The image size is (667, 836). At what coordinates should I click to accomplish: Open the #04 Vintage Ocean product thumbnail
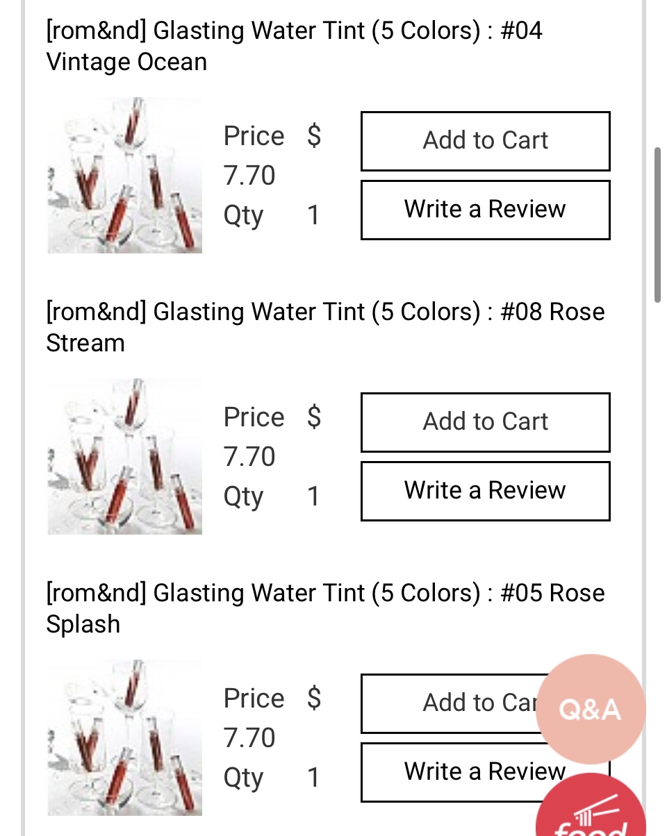coord(125,176)
